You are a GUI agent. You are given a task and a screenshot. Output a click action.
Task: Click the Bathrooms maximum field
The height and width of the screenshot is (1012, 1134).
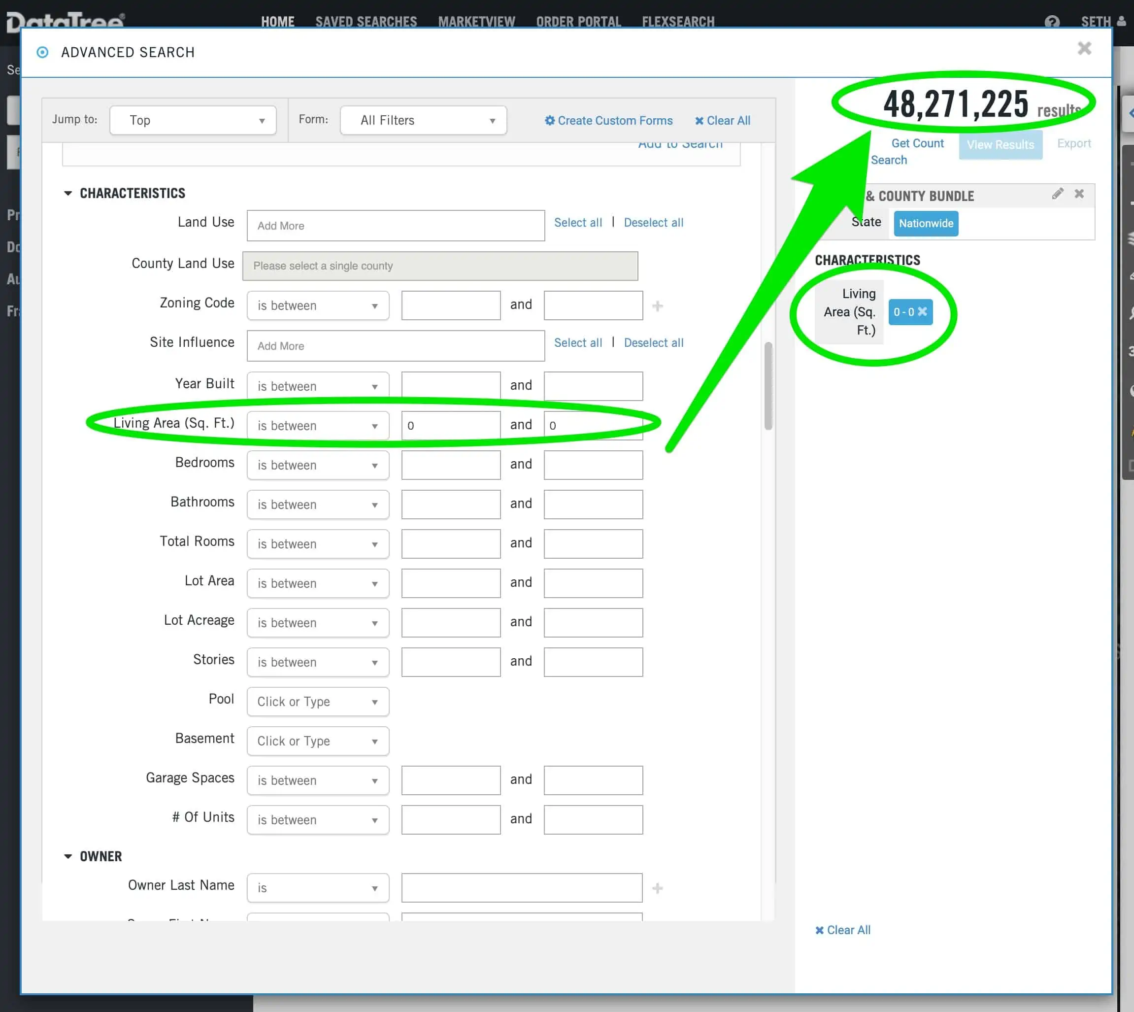tap(593, 505)
